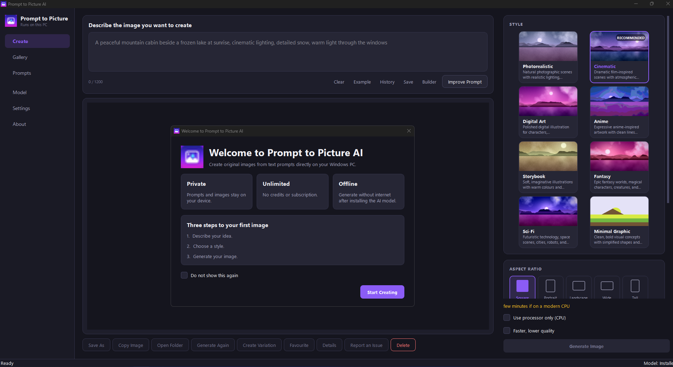
Task: Click the 'RECOMMENDED' badge on Cinematic style
Action: pos(631,38)
